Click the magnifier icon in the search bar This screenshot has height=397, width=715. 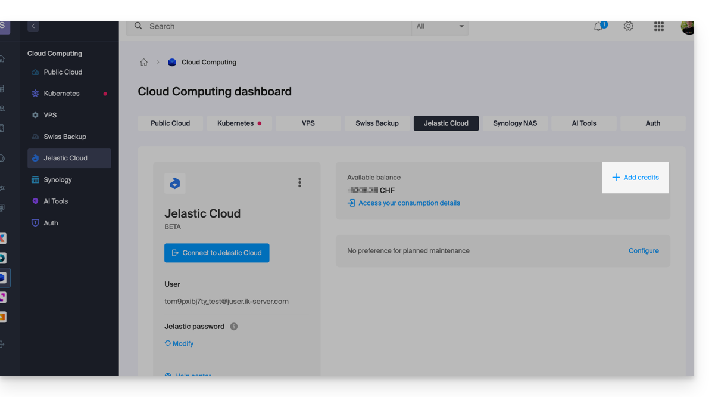pos(138,26)
